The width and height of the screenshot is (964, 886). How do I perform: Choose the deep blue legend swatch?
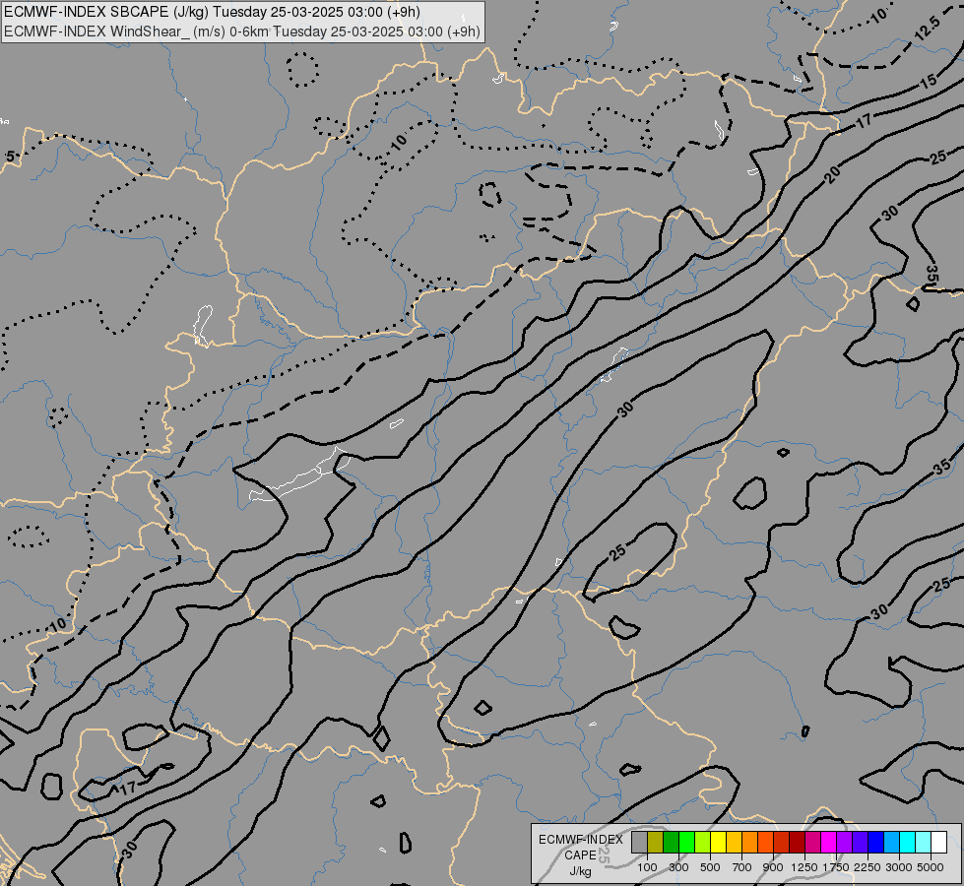pos(876,843)
